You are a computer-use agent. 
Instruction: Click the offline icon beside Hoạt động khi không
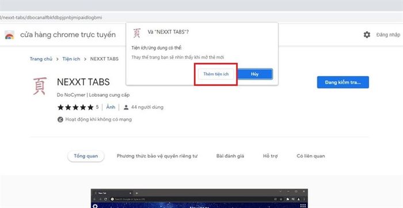pyautogui.click(x=60, y=119)
